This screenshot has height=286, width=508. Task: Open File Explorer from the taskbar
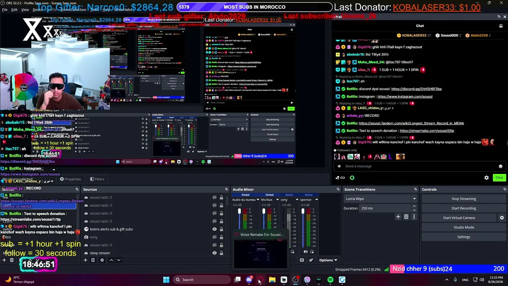[x=272, y=280]
